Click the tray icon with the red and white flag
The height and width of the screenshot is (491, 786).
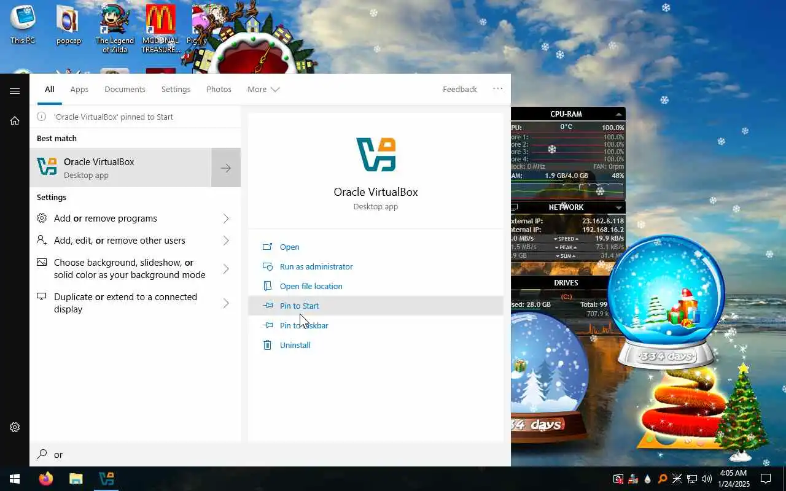click(x=633, y=479)
